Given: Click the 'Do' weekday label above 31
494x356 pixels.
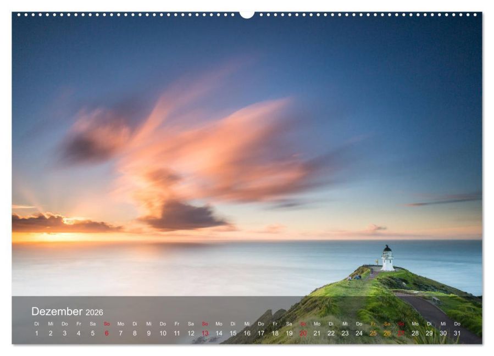Looking at the screenshot, I should point(457,324).
